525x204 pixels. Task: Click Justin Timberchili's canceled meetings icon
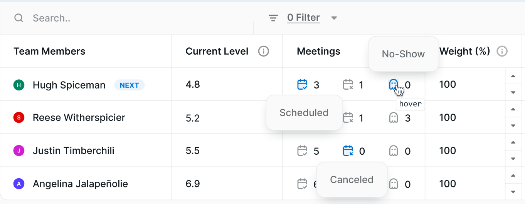[348, 150]
